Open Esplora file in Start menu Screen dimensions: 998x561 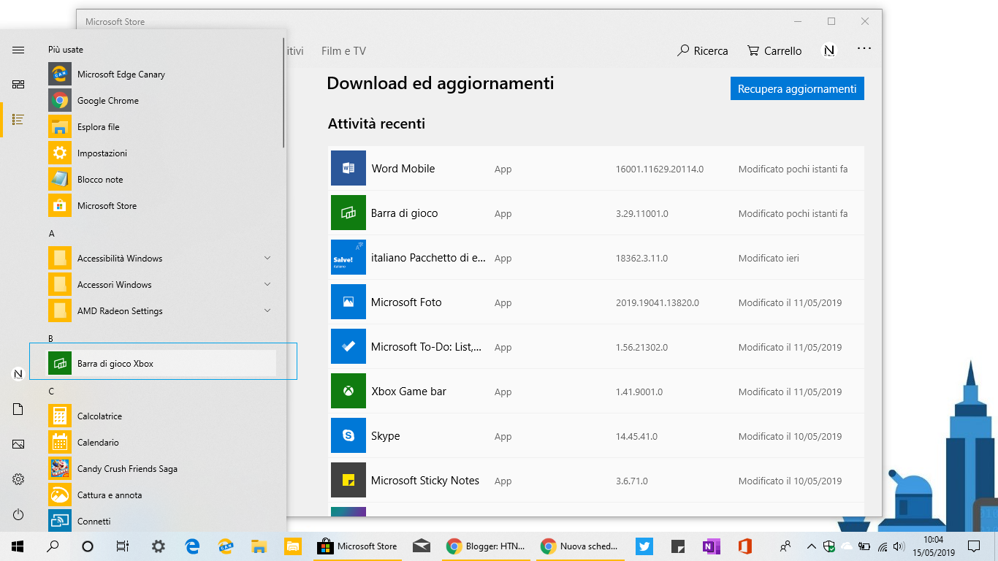pos(162,127)
